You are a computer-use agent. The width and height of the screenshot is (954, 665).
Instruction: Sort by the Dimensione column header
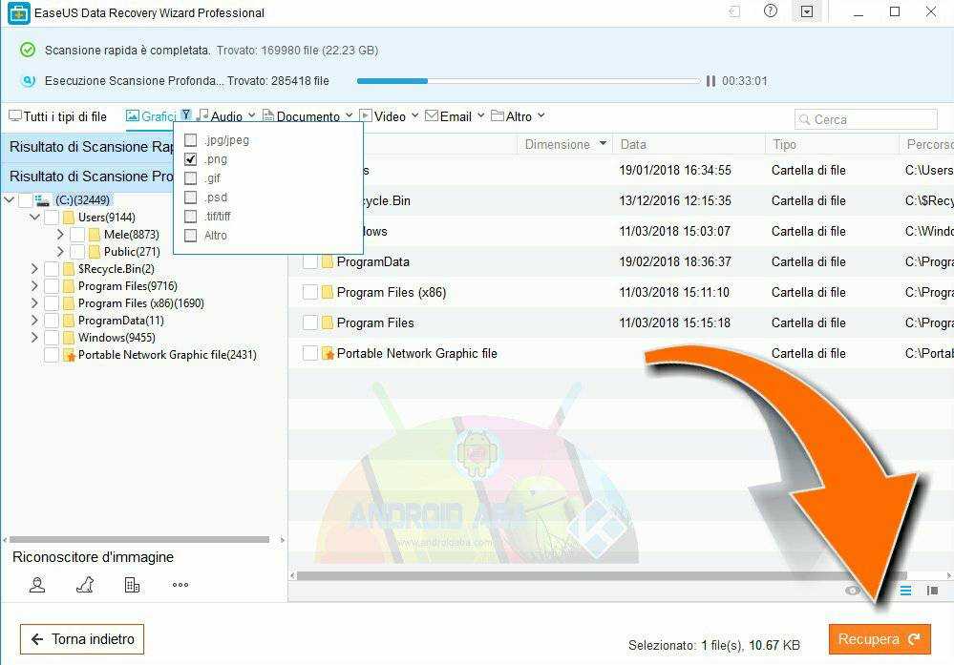pyautogui.click(x=565, y=145)
